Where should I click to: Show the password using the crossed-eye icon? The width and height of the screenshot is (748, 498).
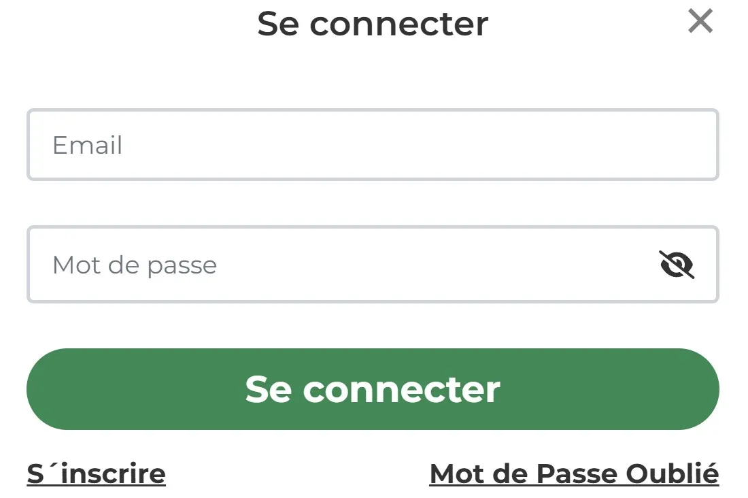point(677,265)
